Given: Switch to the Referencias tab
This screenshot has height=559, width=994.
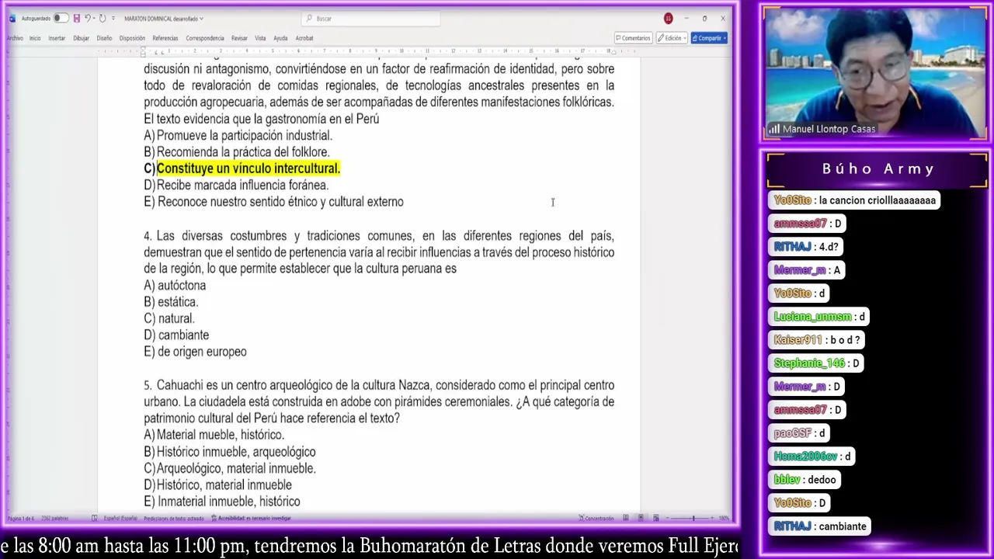Looking at the screenshot, I should [x=165, y=38].
